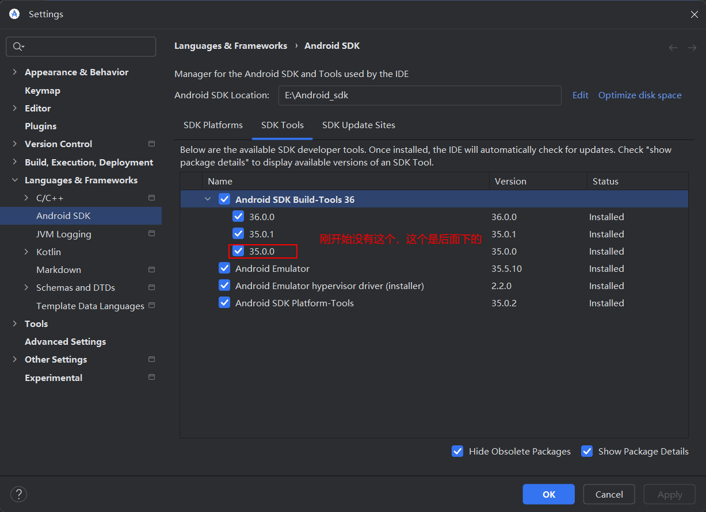Expand the Other Settings section
Viewport: 706px width, 512px height.
(x=15, y=359)
